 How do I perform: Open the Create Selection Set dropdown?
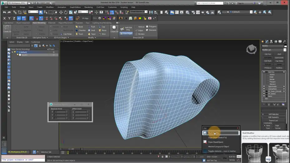139,12
